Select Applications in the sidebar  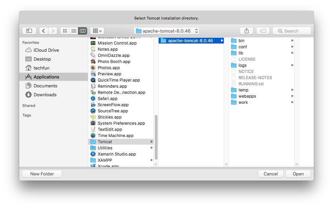(54, 77)
